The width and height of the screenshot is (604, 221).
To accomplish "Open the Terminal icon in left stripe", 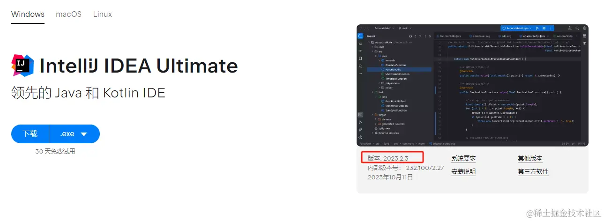I will (x=360, y=114).
